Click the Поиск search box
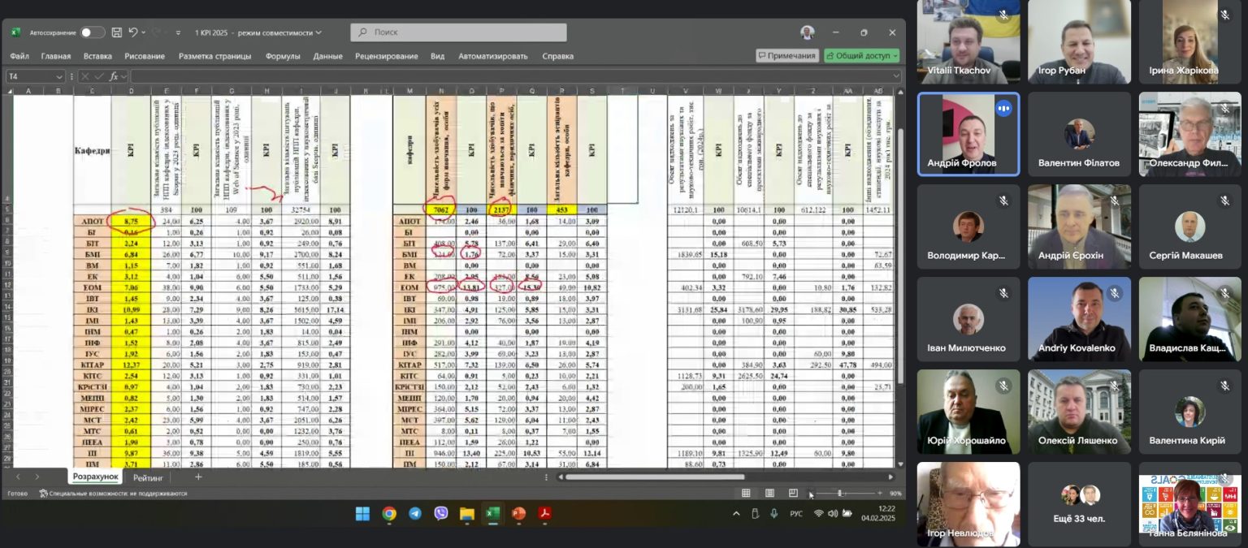Viewport: 1248px width, 548px height. (x=458, y=32)
